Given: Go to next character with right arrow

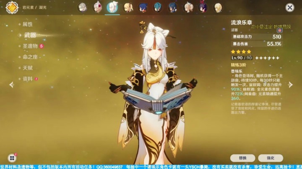Looking at the screenshot, I should [290, 84].
